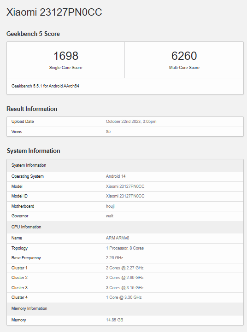Screen dimensions: 247x332
Task: Click the Upload Date row value
Action: tap(131, 122)
